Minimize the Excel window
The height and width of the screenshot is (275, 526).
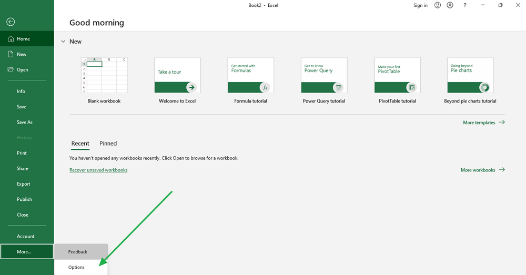(482, 5)
